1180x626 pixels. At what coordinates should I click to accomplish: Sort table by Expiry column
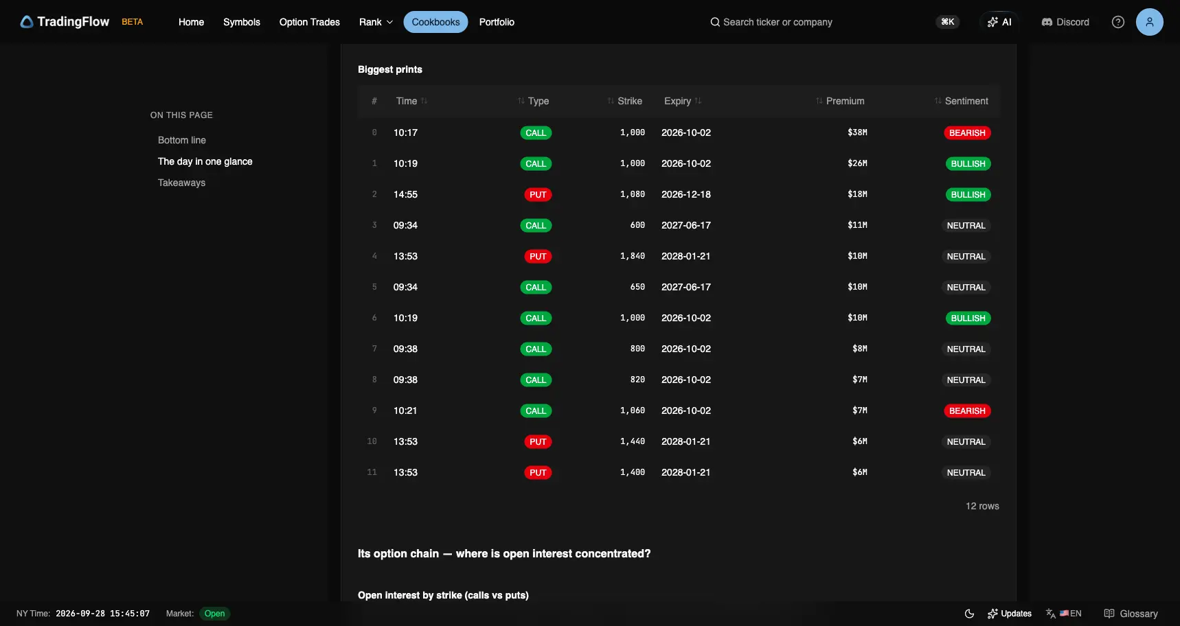click(x=683, y=101)
